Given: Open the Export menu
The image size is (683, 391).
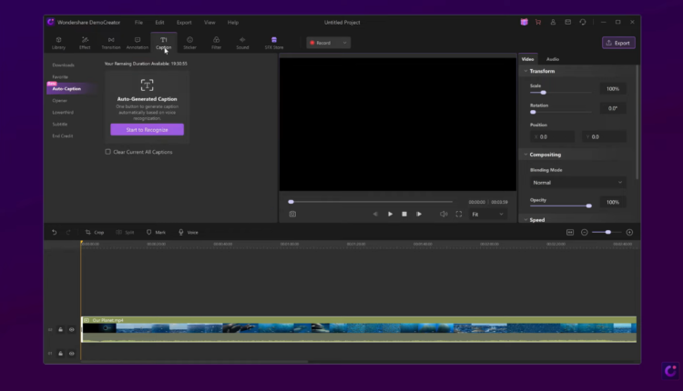Looking at the screenshot, I should point(184,22).
